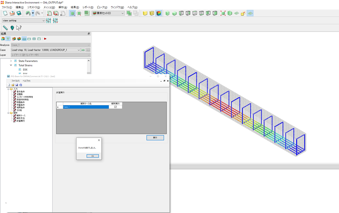The image size is (339, 213).
Task: Open the view setting dropdown
Action: point(44,20)
